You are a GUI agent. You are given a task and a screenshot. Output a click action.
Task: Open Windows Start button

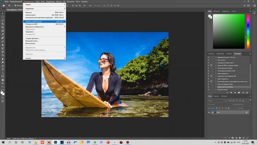pyautogui.click(x=3, y=142)
